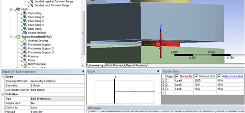Collapse the Scope section in Details
Image resolution: width=245 pixels, height=113 pixels.
3,77
